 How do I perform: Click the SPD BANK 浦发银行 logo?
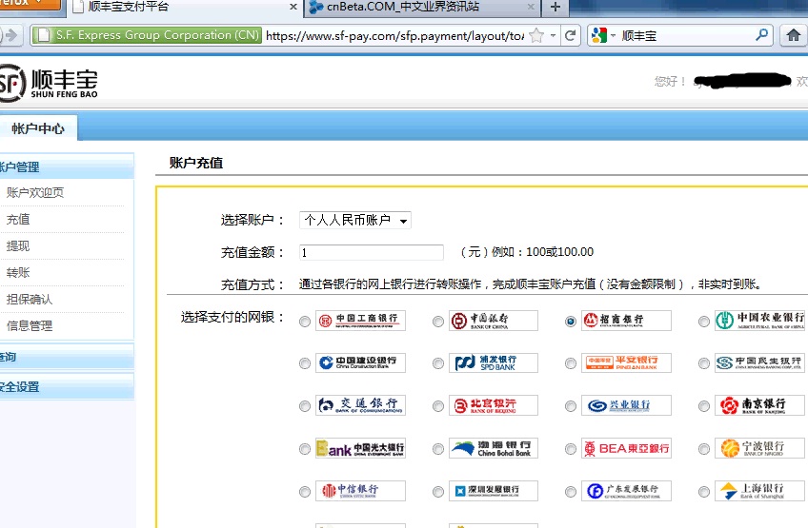click(x=494, y=362)
